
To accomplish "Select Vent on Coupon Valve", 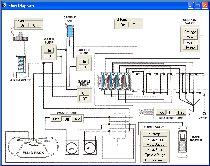I will point(190,37).
